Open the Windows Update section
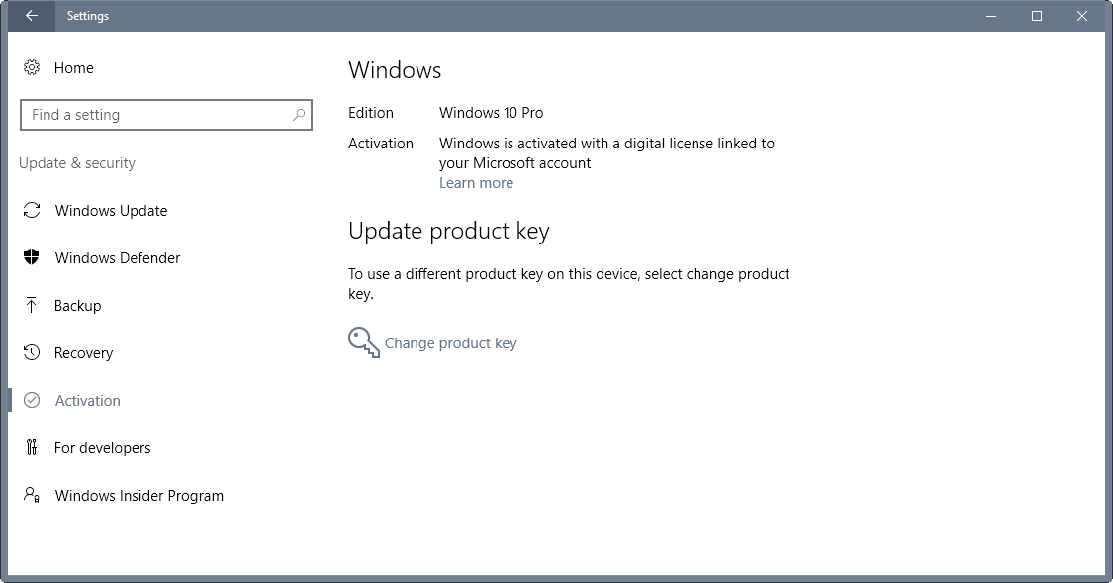The width and height of the screenshot is (1113, 583). [x=111, y=211]
